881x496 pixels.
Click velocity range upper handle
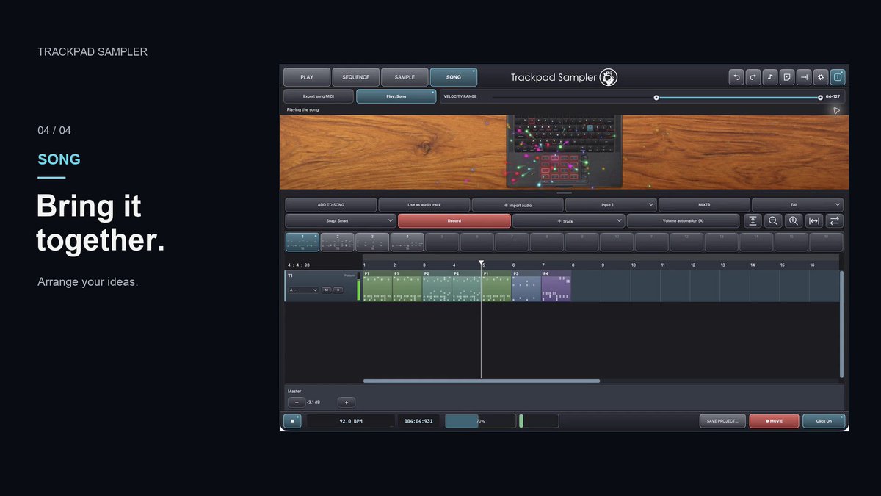pos(820,97)
